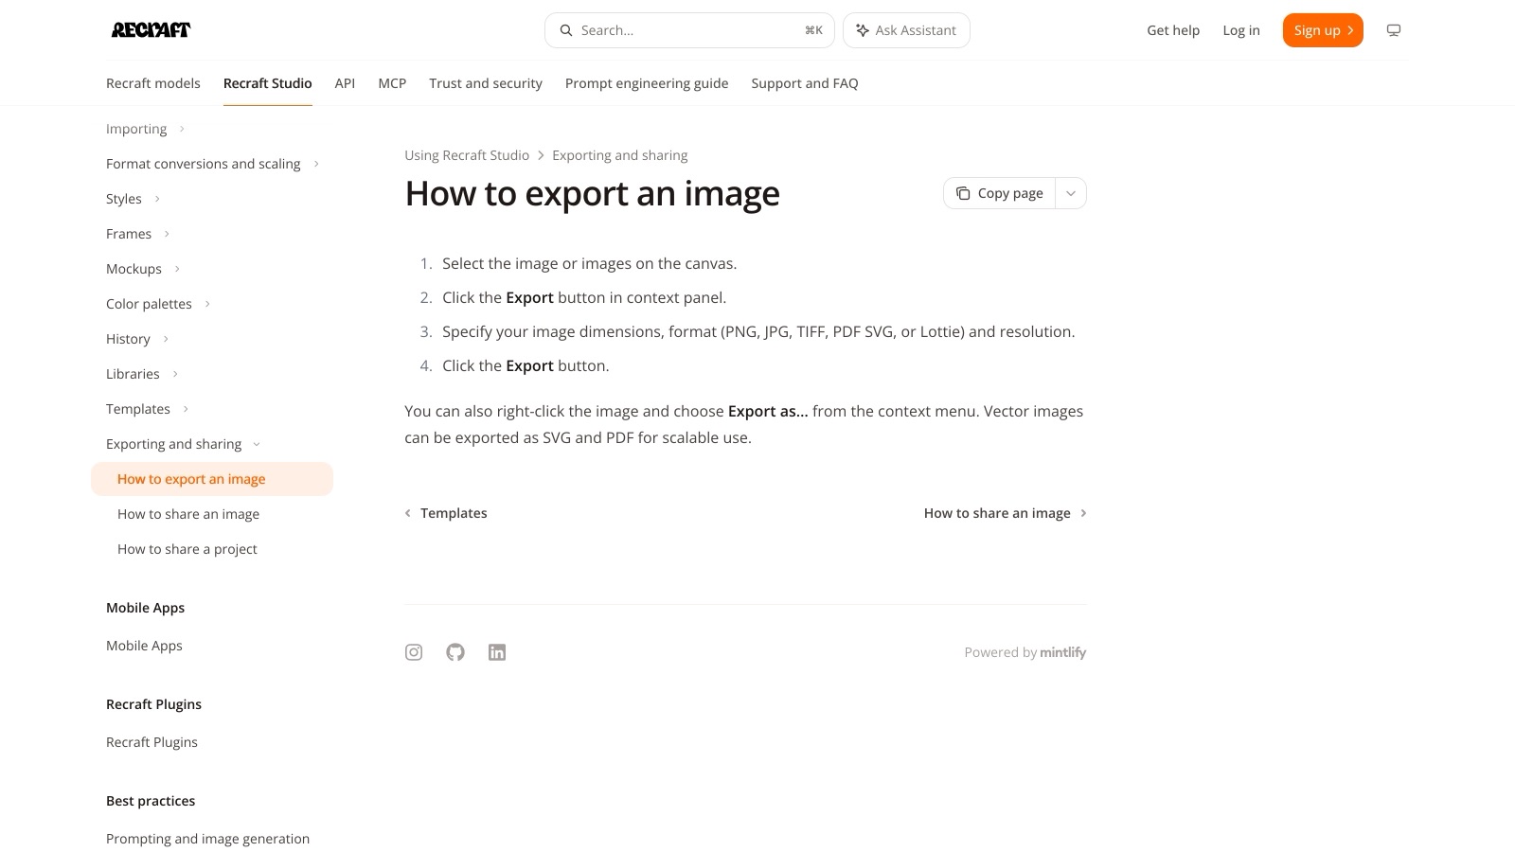Click the Get help link
Viewport: 1515px width, 852px height.
(1173, 30)
